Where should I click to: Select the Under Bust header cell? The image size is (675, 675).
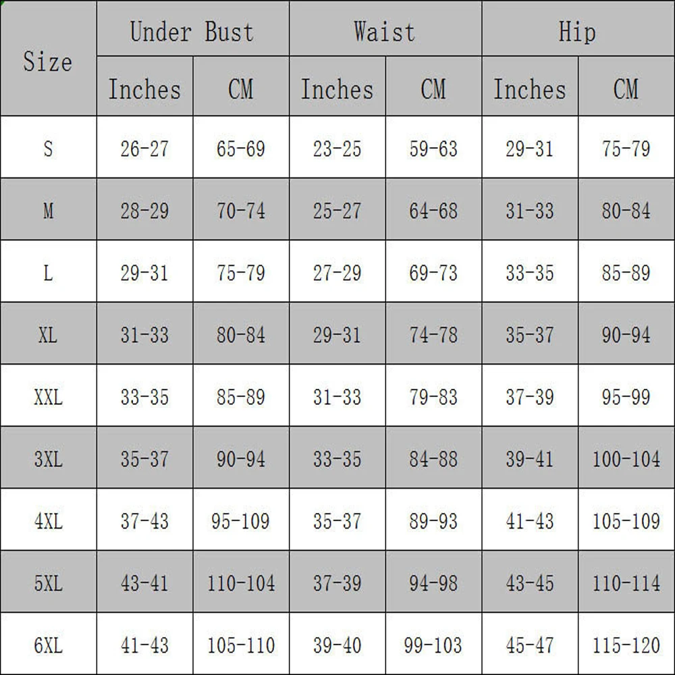coord(192,32)
